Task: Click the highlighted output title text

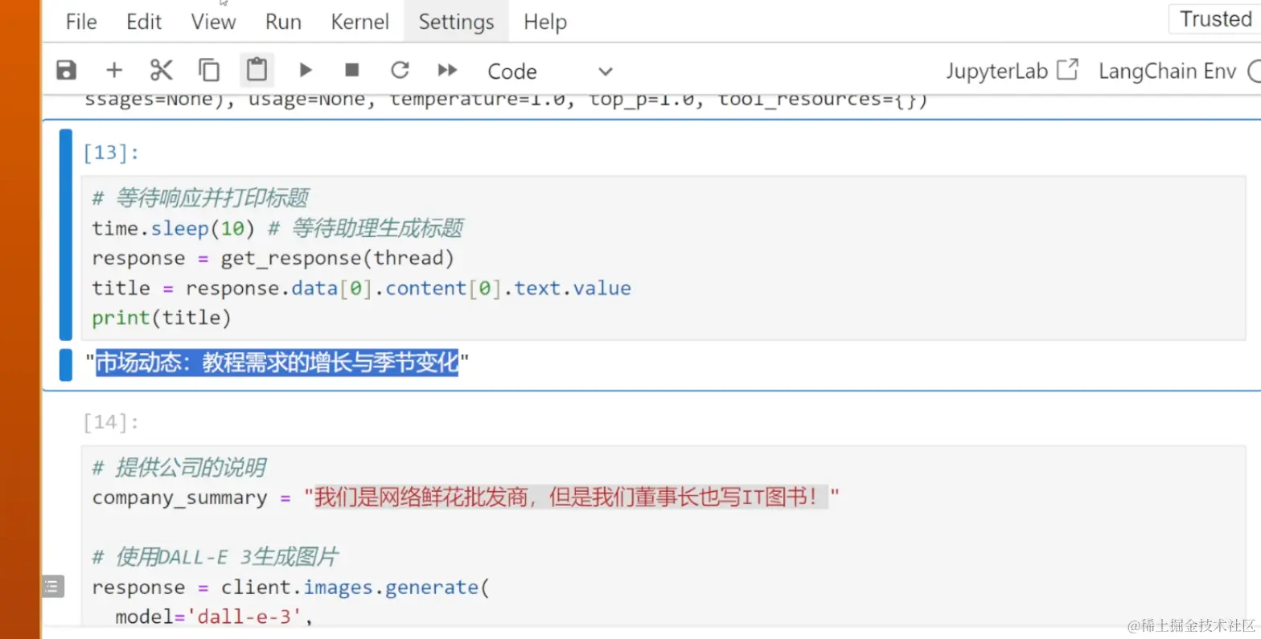Action: click(277, 363)
